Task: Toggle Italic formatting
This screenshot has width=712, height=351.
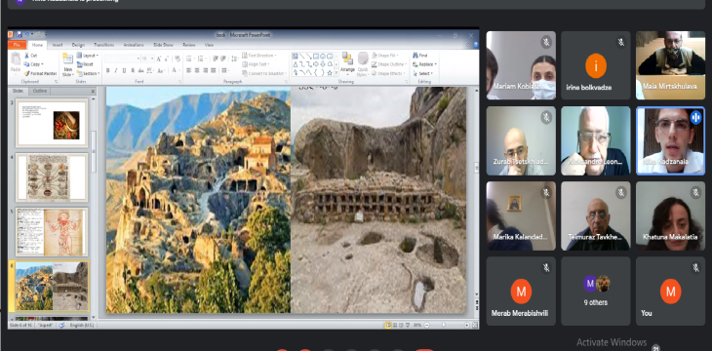Action: (116, 70)
